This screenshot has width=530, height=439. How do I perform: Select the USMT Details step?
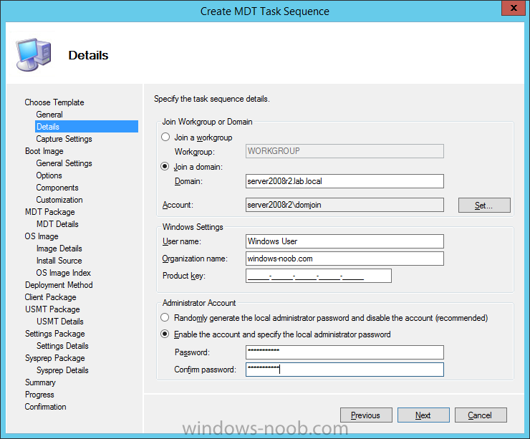(60, 322)
